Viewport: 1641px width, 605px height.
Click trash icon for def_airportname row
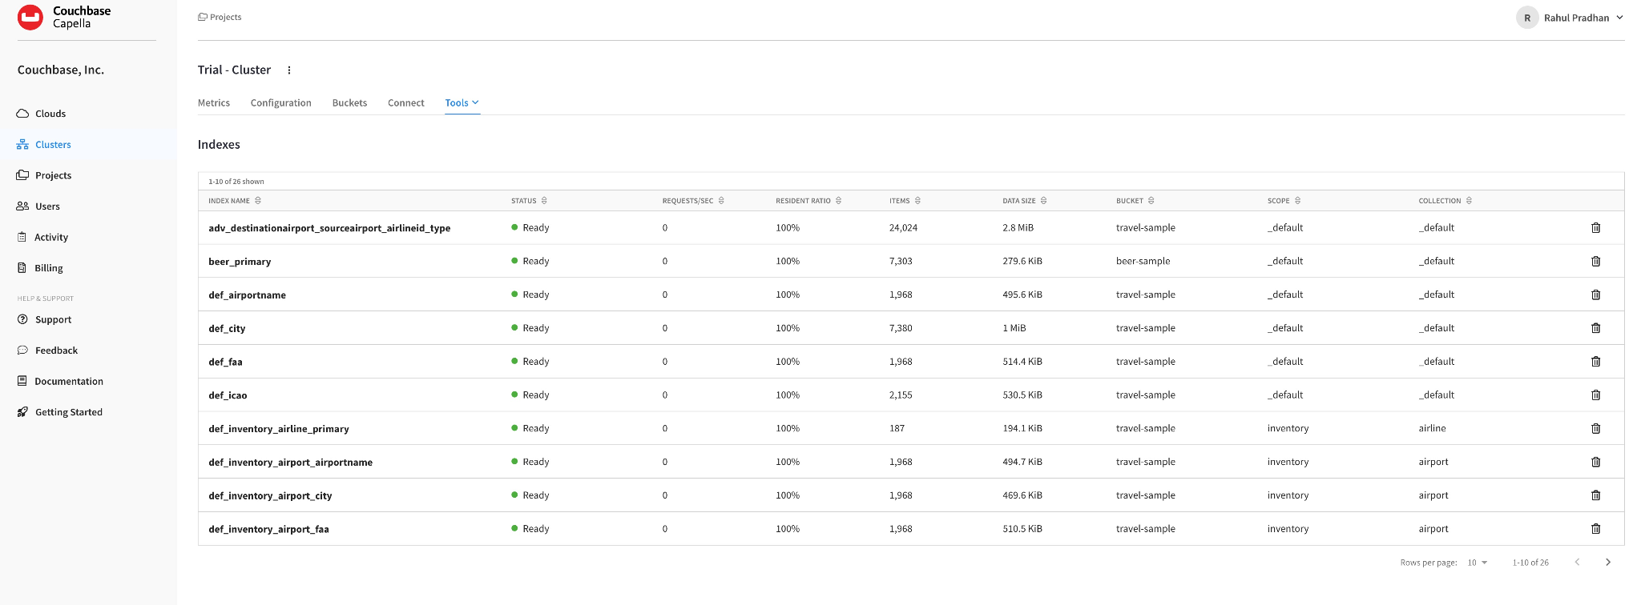(x=1595, y=294)
